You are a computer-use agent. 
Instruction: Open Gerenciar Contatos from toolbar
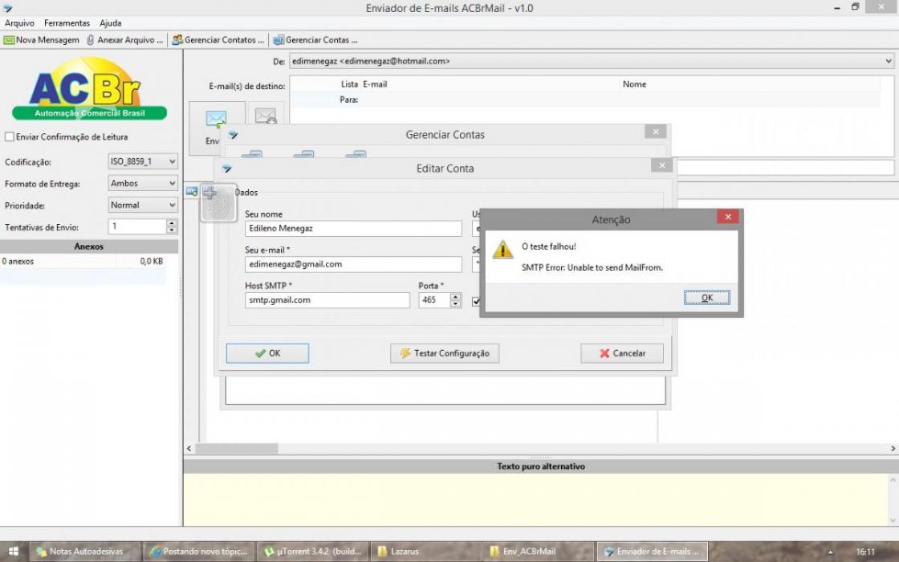pyautogui.click(x=218, y=40)
